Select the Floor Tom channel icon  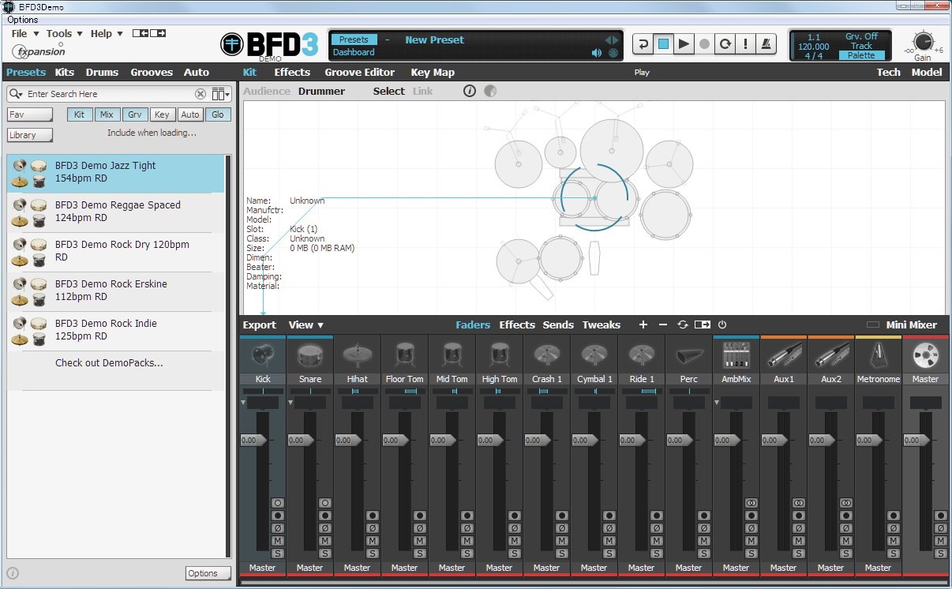coord(404,356)
